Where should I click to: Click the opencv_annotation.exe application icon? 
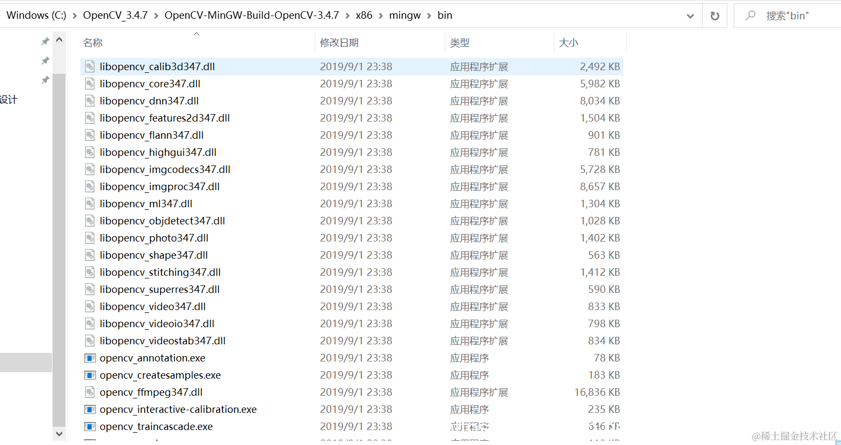90,358
